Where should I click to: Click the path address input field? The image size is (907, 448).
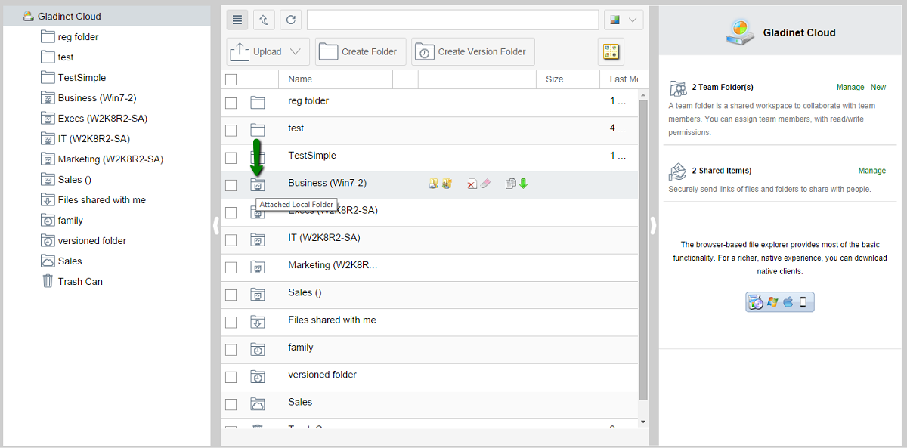pos(453,20)
